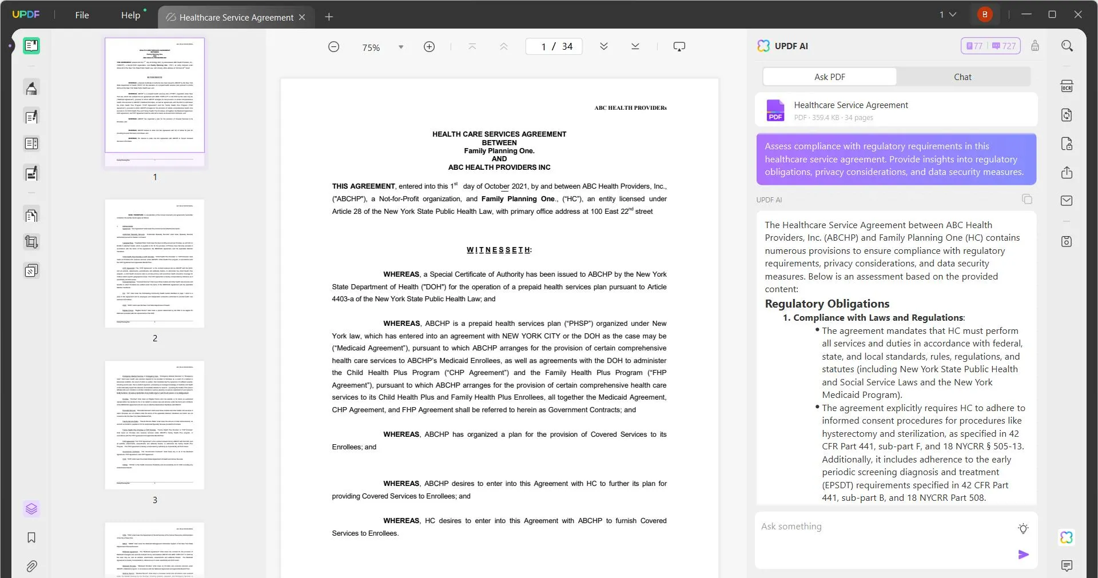
Task: Activate the reader mode icon at sidebar top
Action: pyautogui.click(x=31, y=46)
